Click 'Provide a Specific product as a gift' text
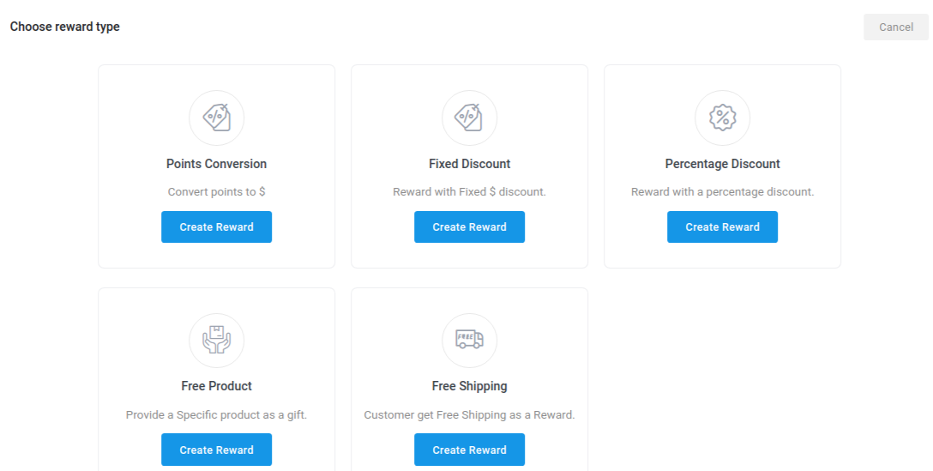The height and width of the screenshot is (471, 933). [217, 414]
